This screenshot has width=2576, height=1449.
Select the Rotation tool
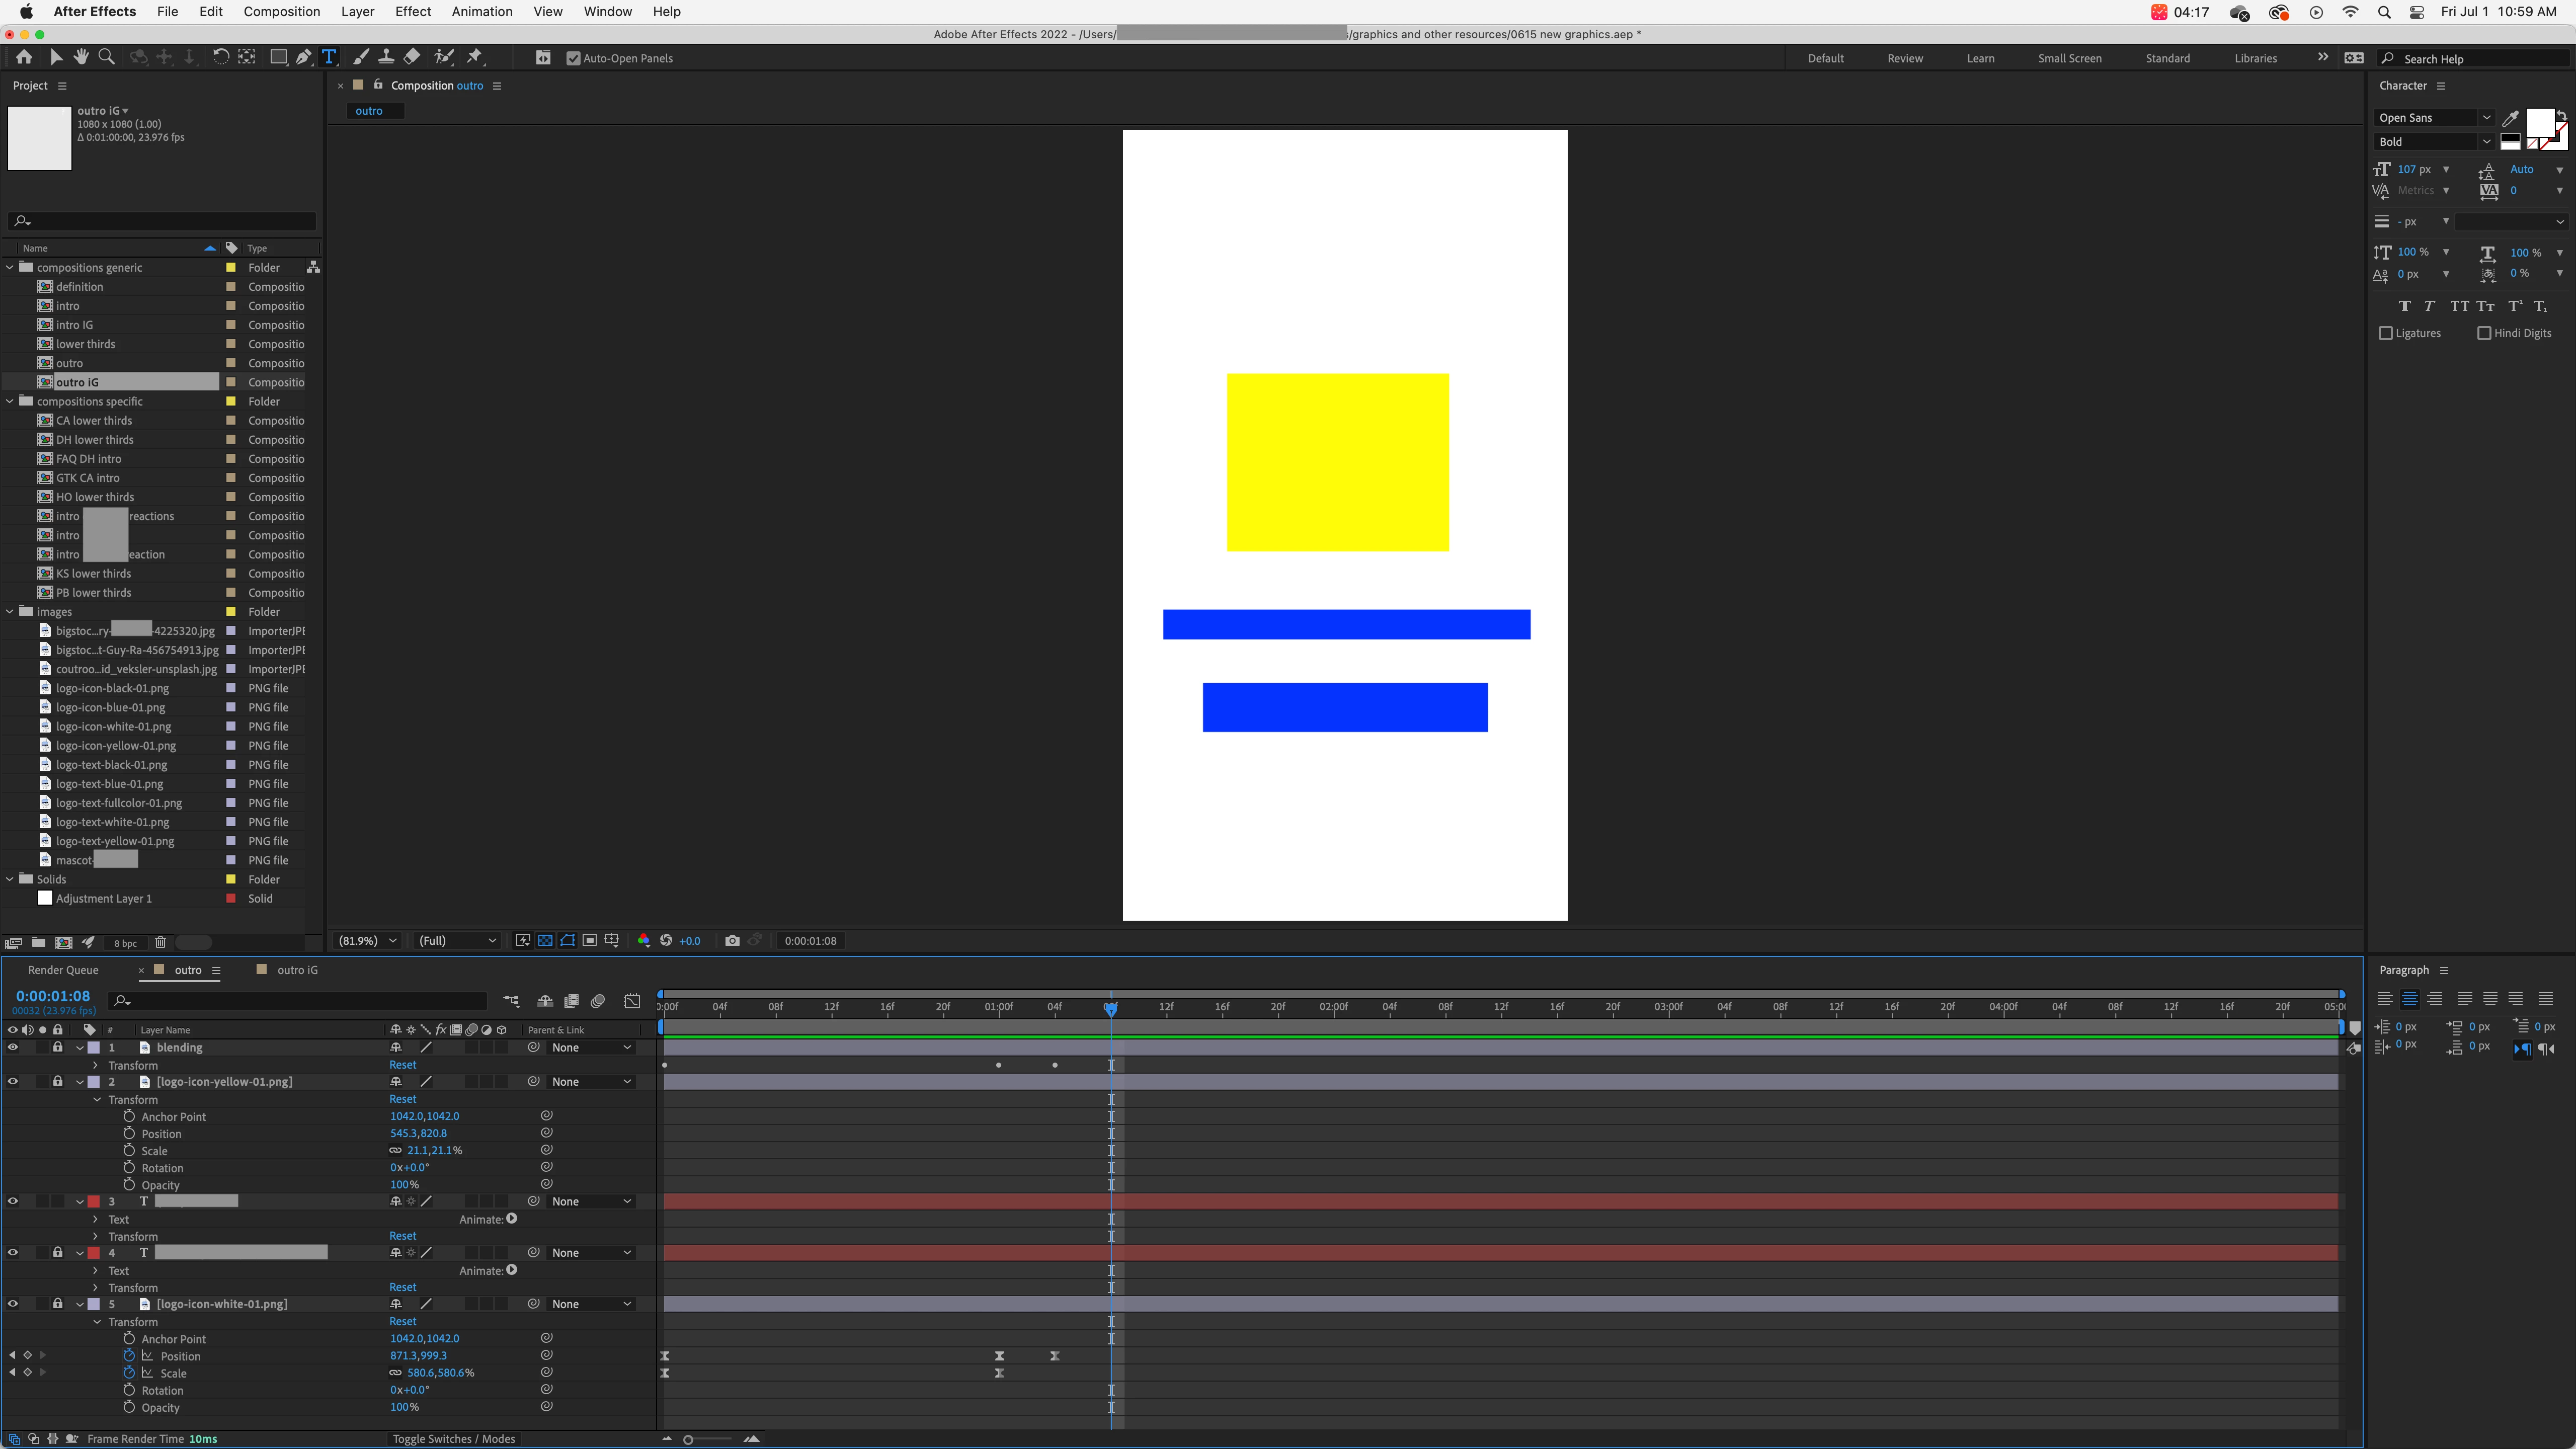pos(220,57)
